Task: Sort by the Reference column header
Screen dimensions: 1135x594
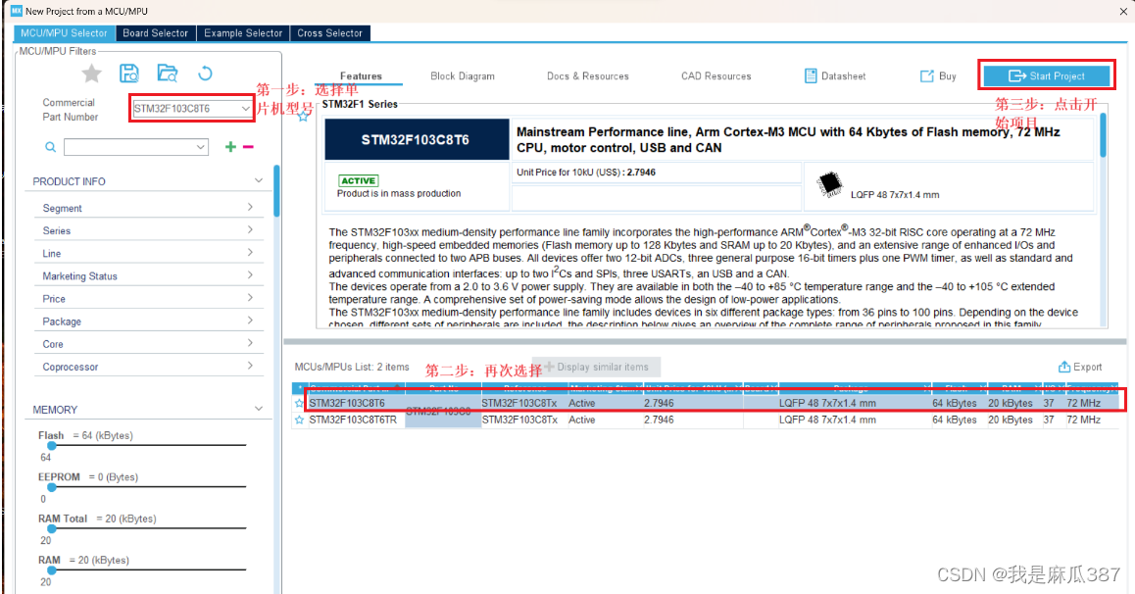Action: click(x=524, y=388)
